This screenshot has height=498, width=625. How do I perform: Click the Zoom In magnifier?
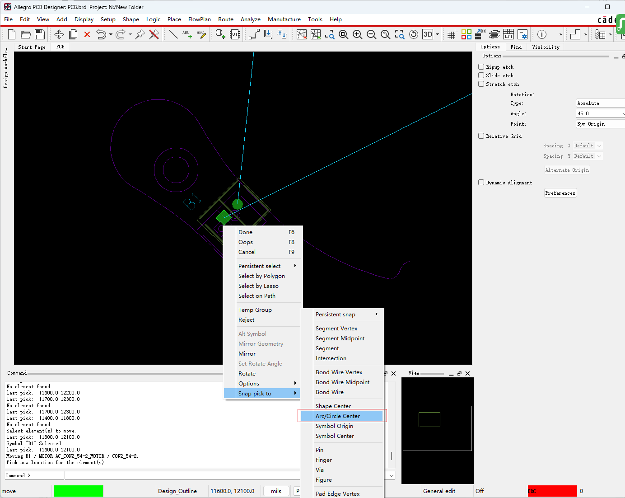(358, 34)
